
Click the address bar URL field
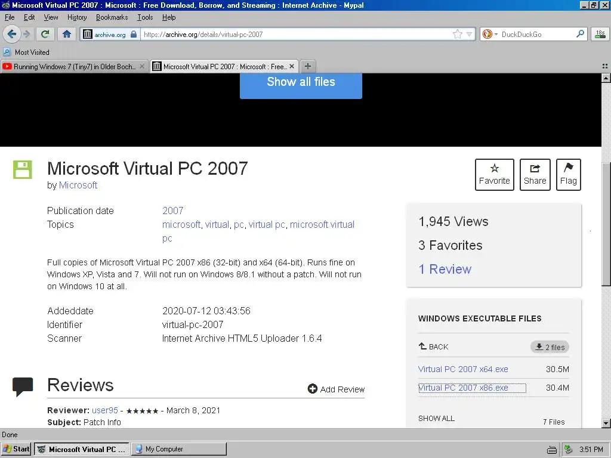click(296, 34)
